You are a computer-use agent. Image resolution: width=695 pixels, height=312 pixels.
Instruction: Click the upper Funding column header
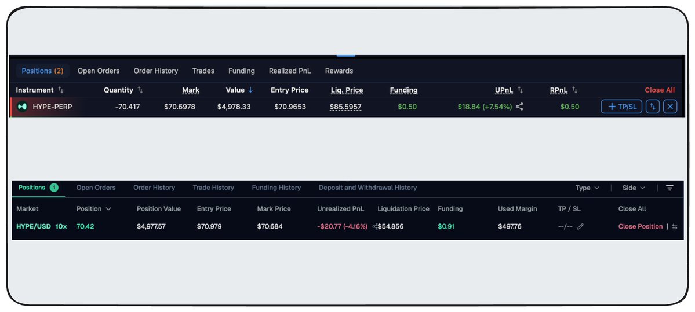404,90
